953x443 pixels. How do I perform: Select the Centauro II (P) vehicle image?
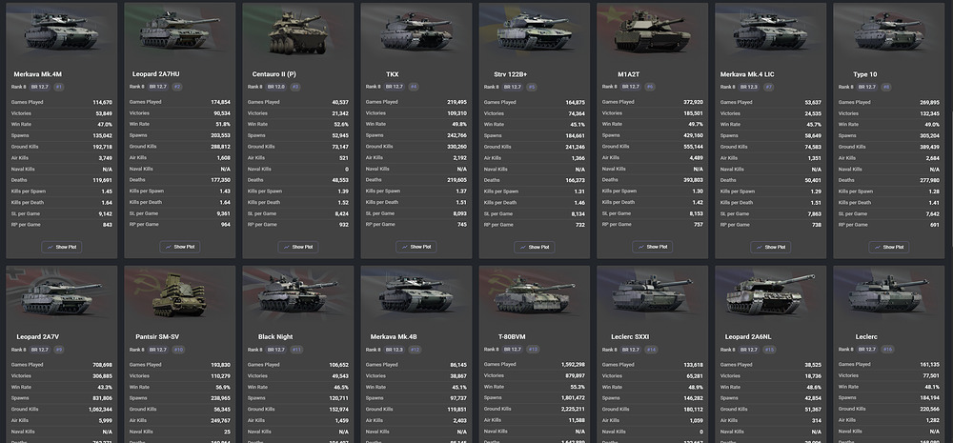[x=298, y=32]
